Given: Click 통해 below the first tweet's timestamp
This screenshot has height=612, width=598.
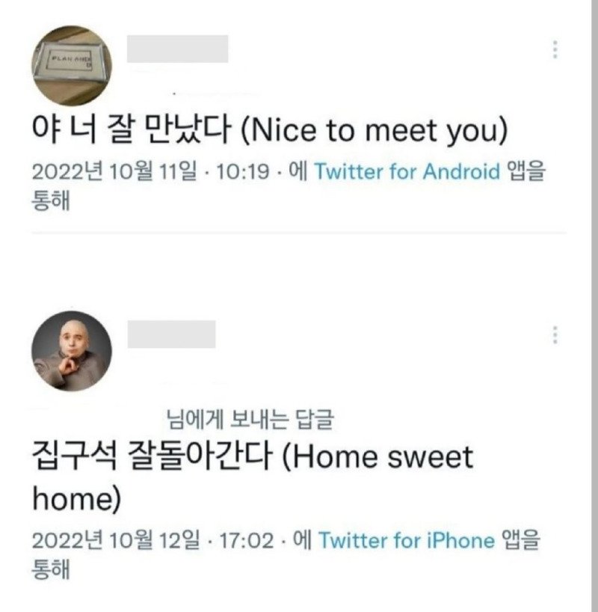Looking at the screenshot, I should 51,201.
